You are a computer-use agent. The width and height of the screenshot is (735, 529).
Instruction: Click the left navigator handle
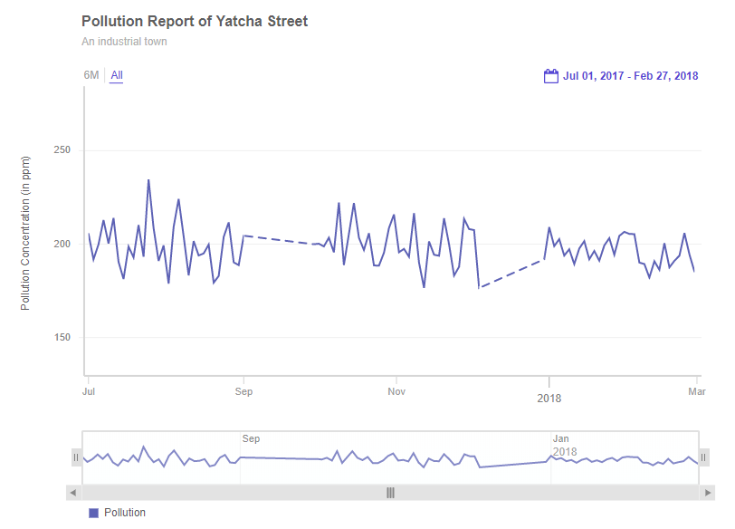pos(76,457)
